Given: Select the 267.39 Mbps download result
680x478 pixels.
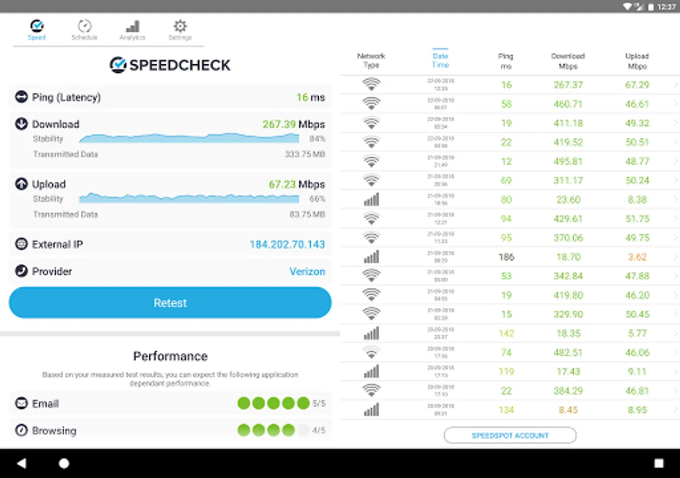Looking at the screenshot, I should (x=293, y=124).
